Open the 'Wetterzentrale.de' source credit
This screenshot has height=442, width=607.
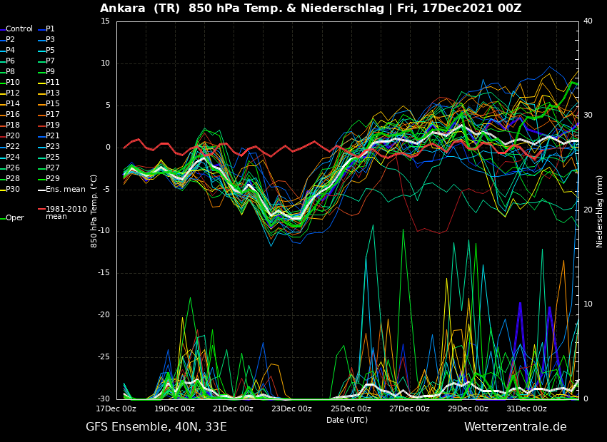click(516, 427)
